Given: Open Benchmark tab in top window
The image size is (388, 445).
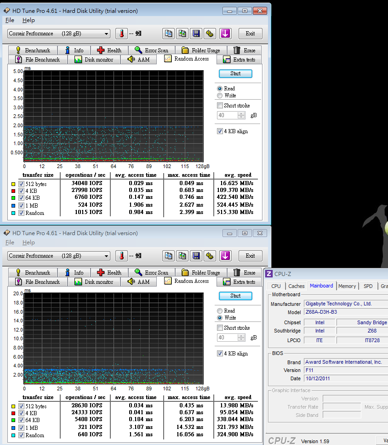Looking at the screenshot, I should [x=33, y=50].
